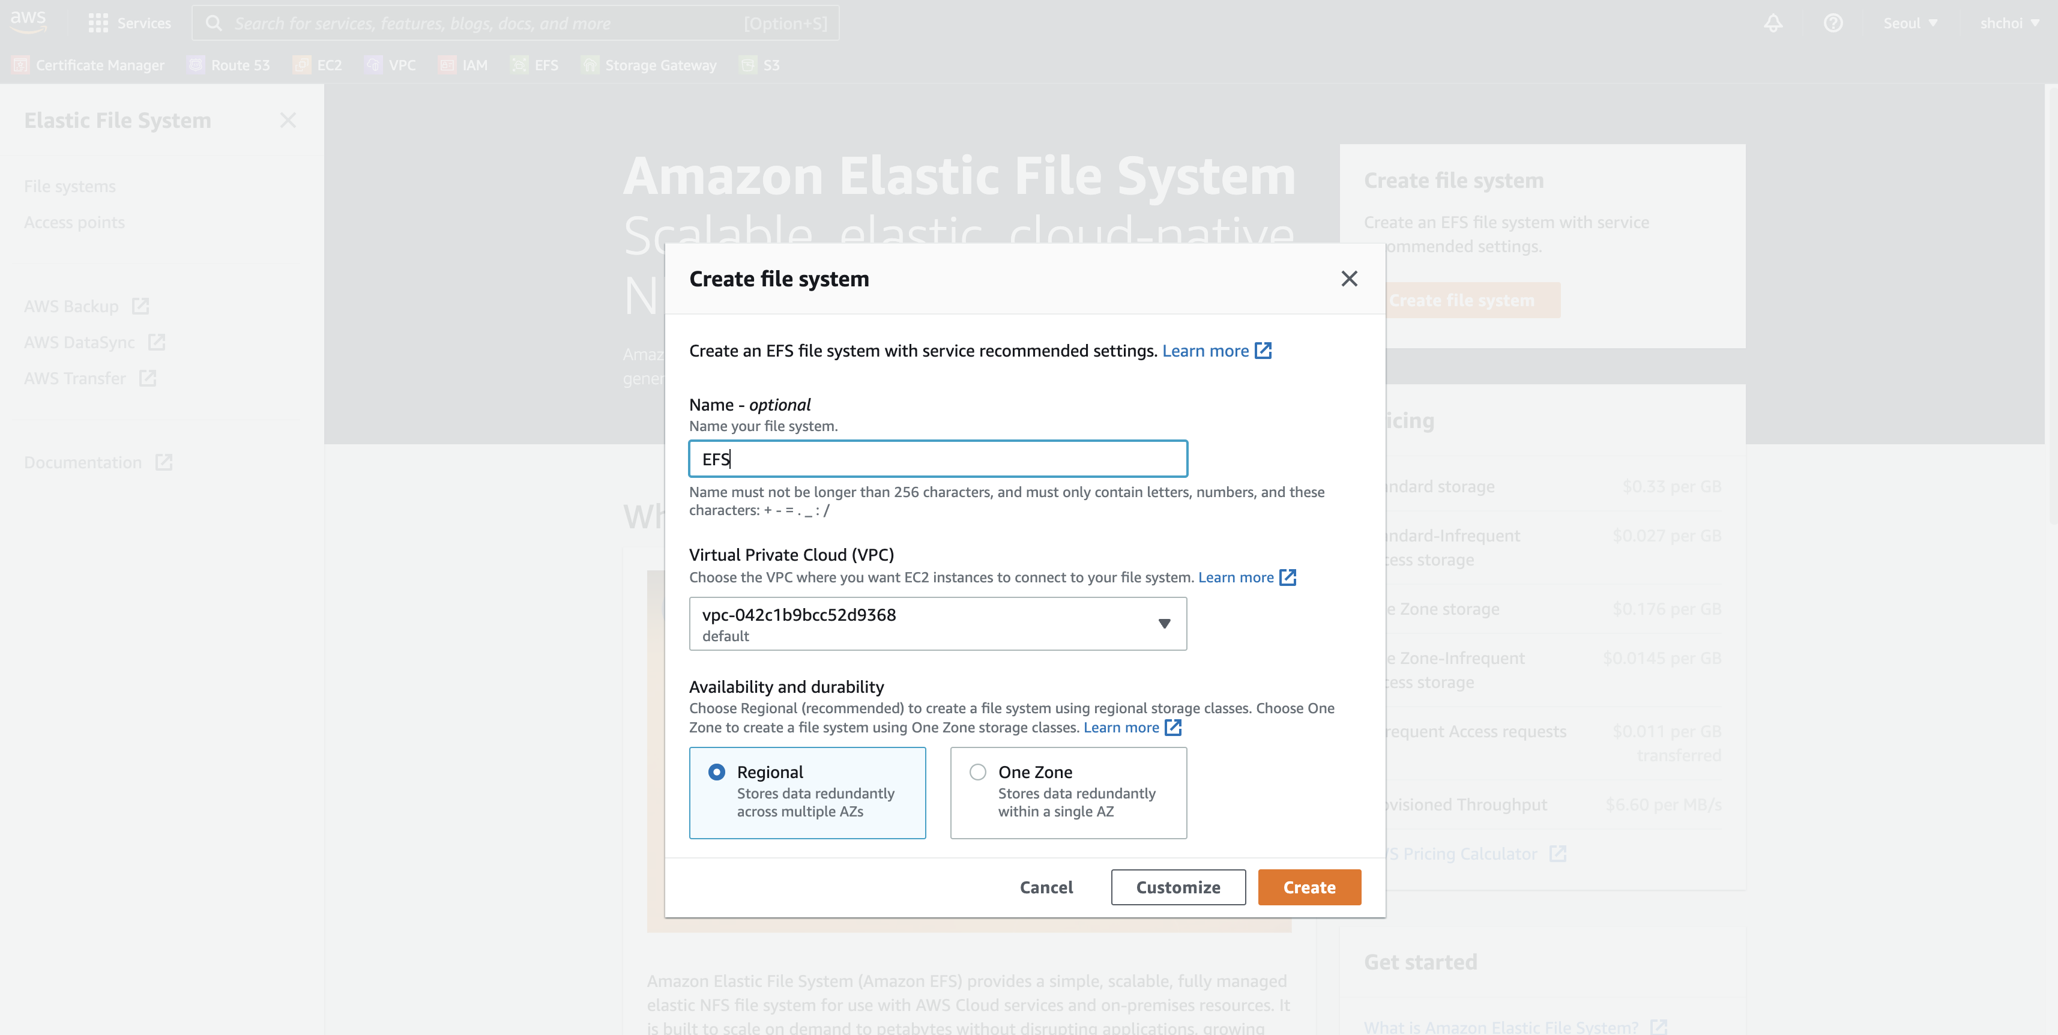Click external link icon beside AWS Backup
The width and height of the screenshot is (2058, 1035).
point(140,306)
